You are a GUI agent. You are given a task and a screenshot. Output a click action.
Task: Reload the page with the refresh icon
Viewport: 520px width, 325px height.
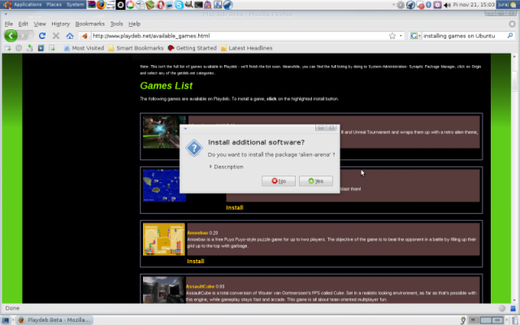(x=42, y=36)
